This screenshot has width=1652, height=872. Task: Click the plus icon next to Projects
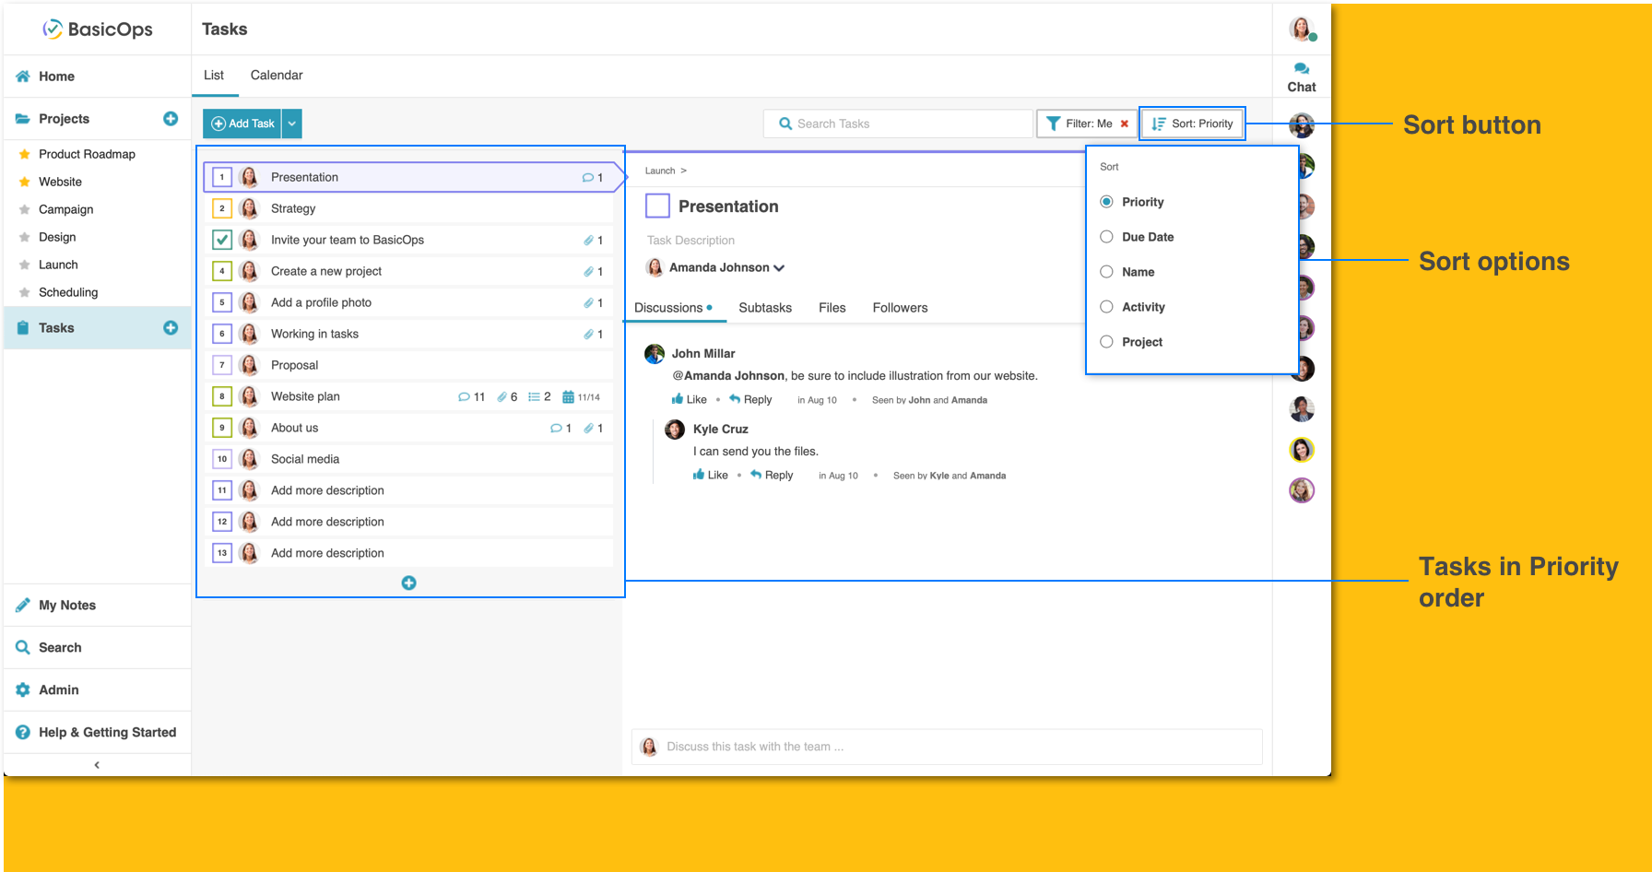171,119
